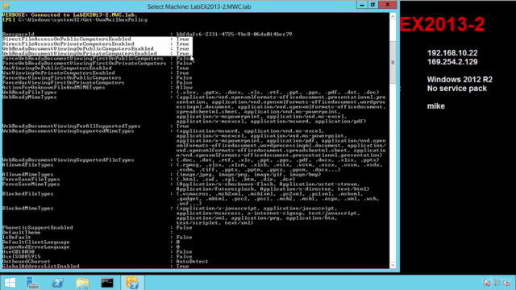516x290 pixels.
Task: Minimize the Select Machine shell window
Action: [362, 5]
